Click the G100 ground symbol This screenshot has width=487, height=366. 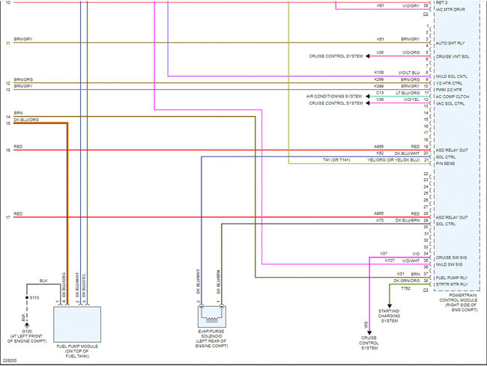pos(27,326)
